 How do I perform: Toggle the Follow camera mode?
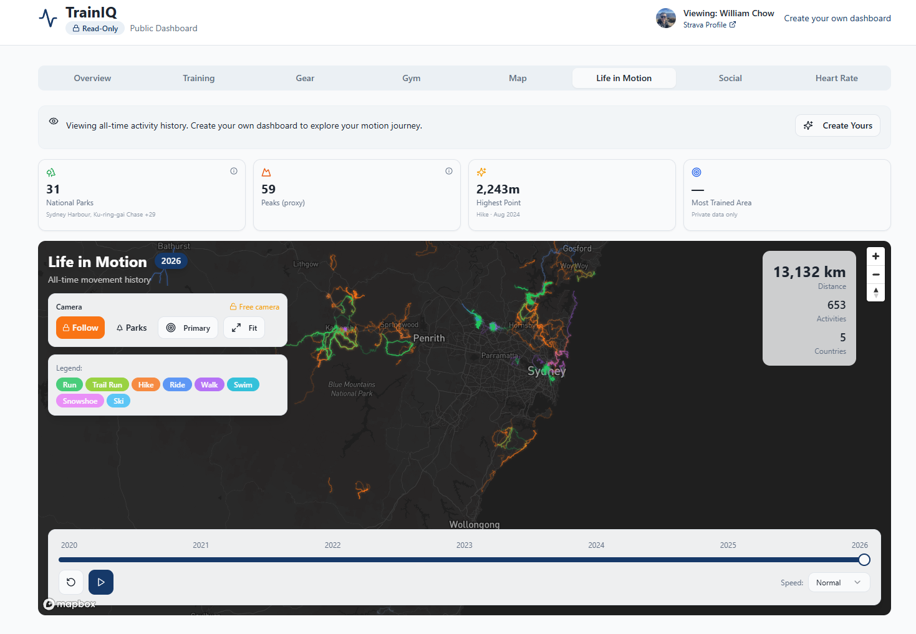pos(80,328)
